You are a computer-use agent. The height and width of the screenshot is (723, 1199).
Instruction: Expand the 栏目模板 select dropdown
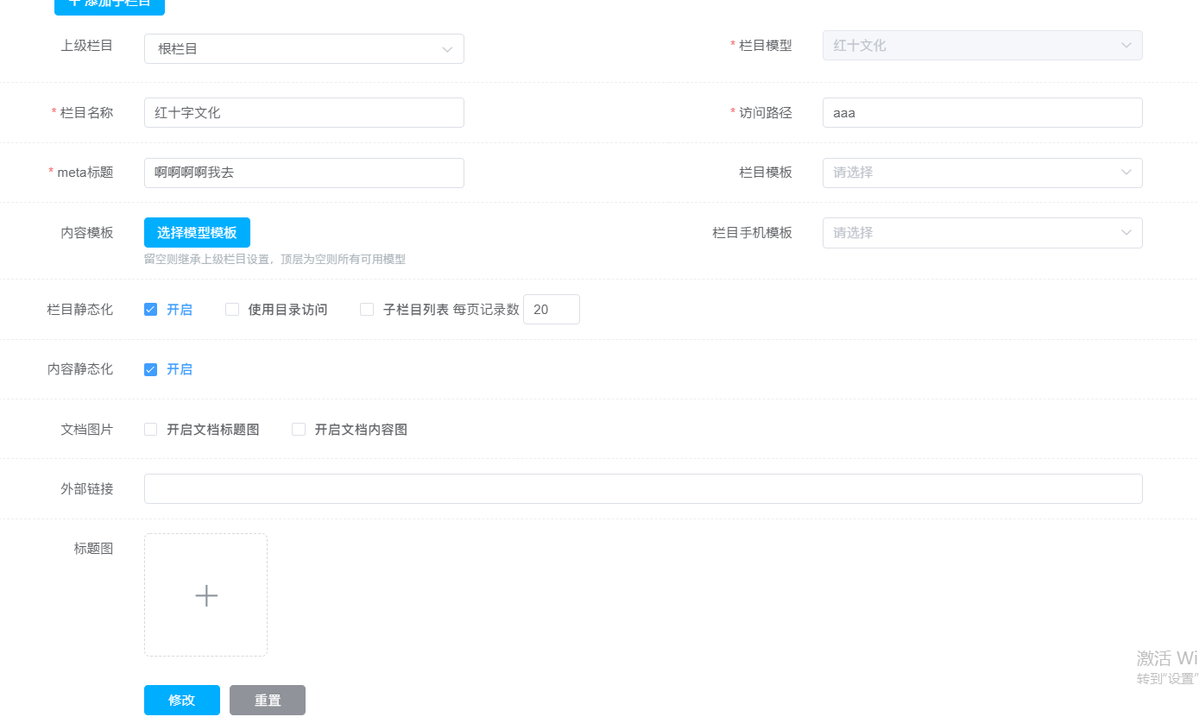[982, 173]
